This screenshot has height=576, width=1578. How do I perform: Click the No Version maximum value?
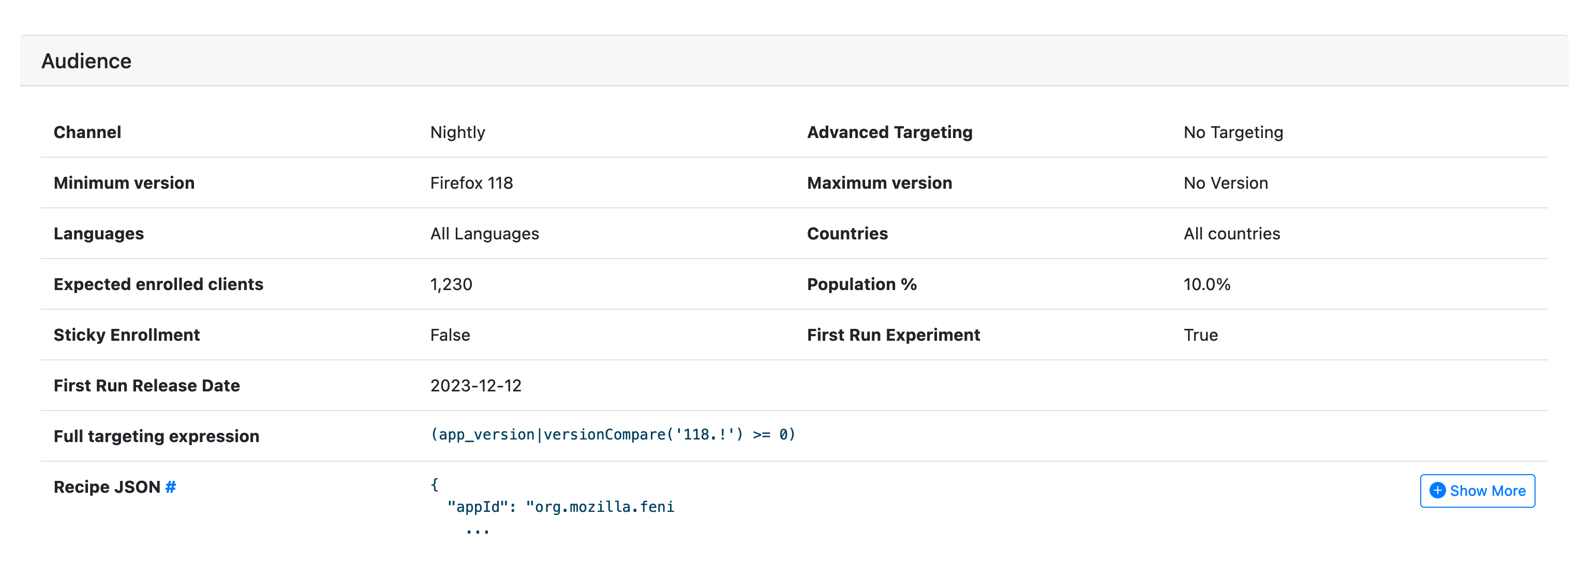[x=1226, y=183]
